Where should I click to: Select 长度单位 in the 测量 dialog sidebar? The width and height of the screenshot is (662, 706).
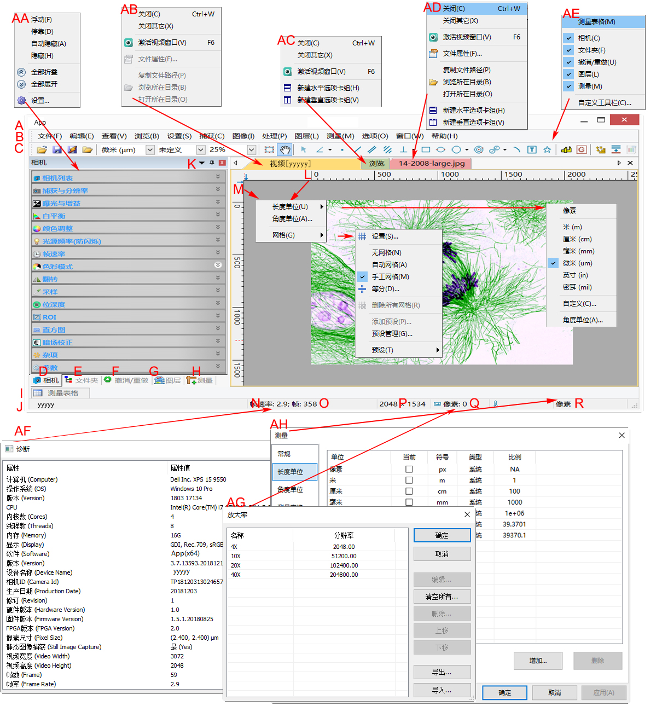point(295,472)
